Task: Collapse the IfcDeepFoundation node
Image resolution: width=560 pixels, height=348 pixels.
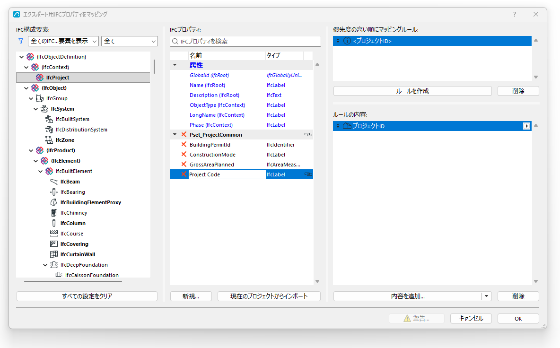Action: 45,265
